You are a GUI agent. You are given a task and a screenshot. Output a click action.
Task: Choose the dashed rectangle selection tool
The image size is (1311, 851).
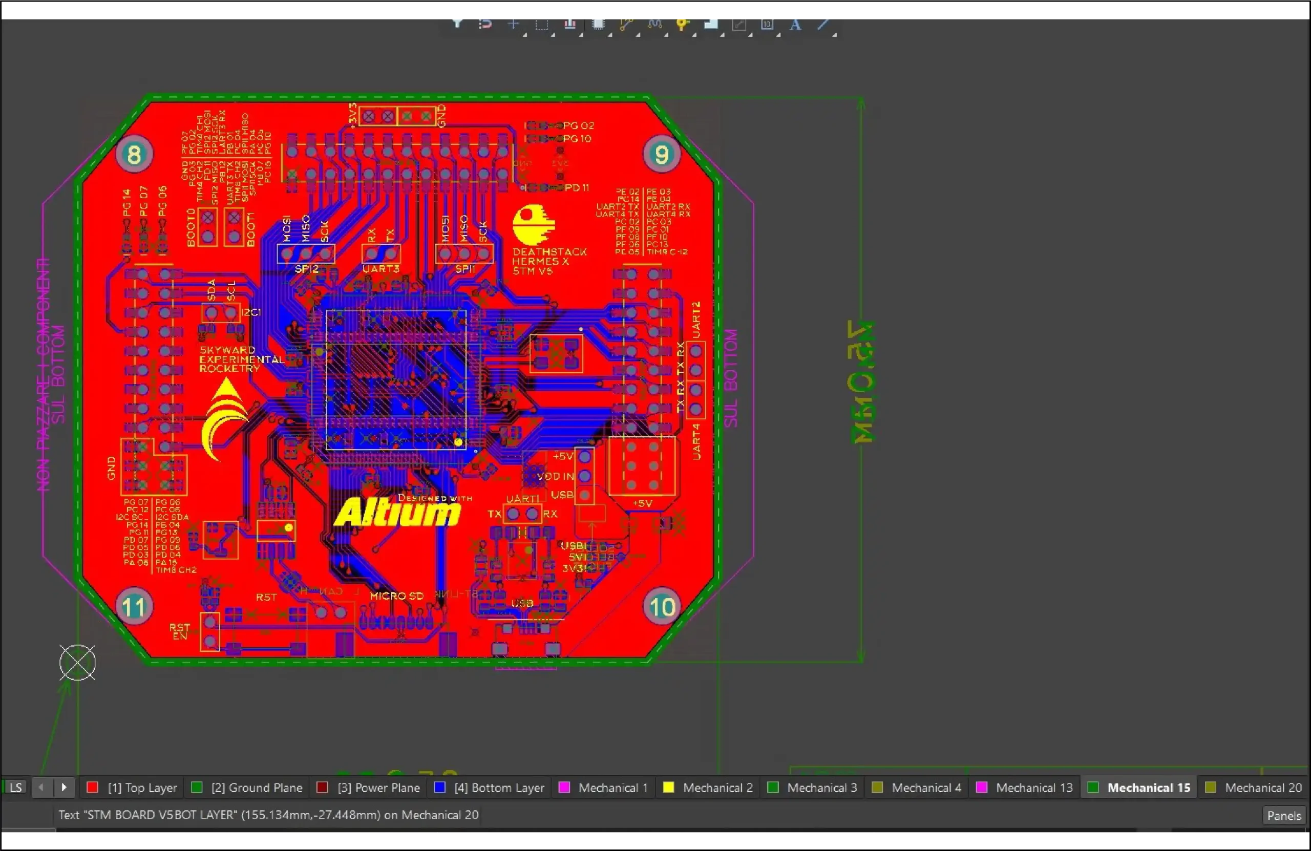[541, 24]
